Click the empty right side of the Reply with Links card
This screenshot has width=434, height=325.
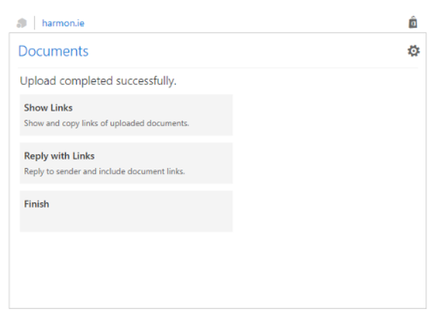click(x=209, y=163)
